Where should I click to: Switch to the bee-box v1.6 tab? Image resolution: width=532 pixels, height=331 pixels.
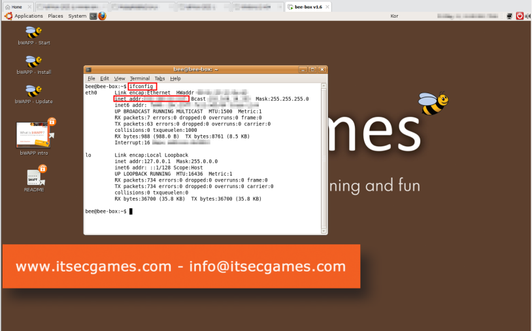click(x=308, y=7)
